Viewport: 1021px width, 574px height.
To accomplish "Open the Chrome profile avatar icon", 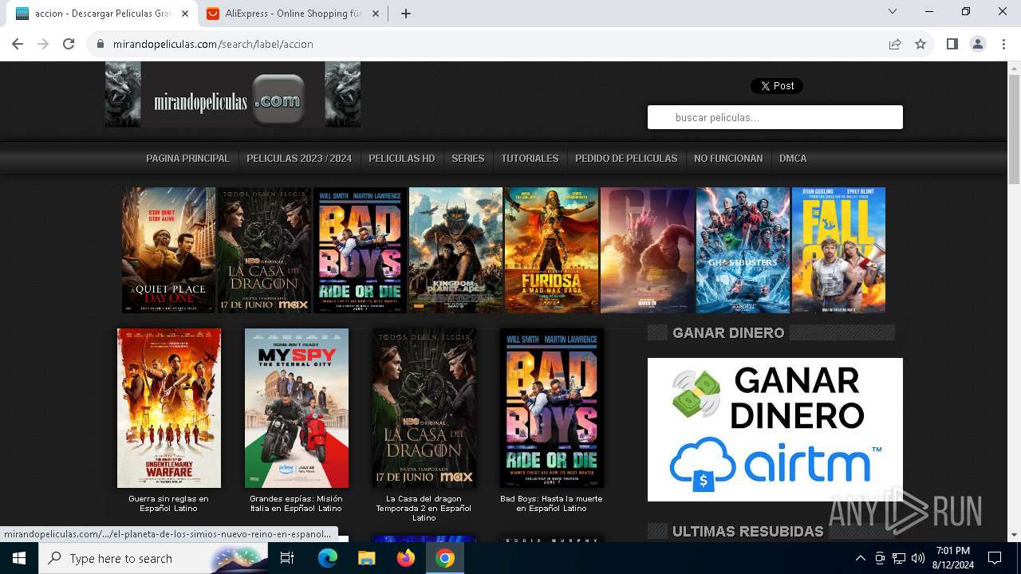I will pos(978,44).
